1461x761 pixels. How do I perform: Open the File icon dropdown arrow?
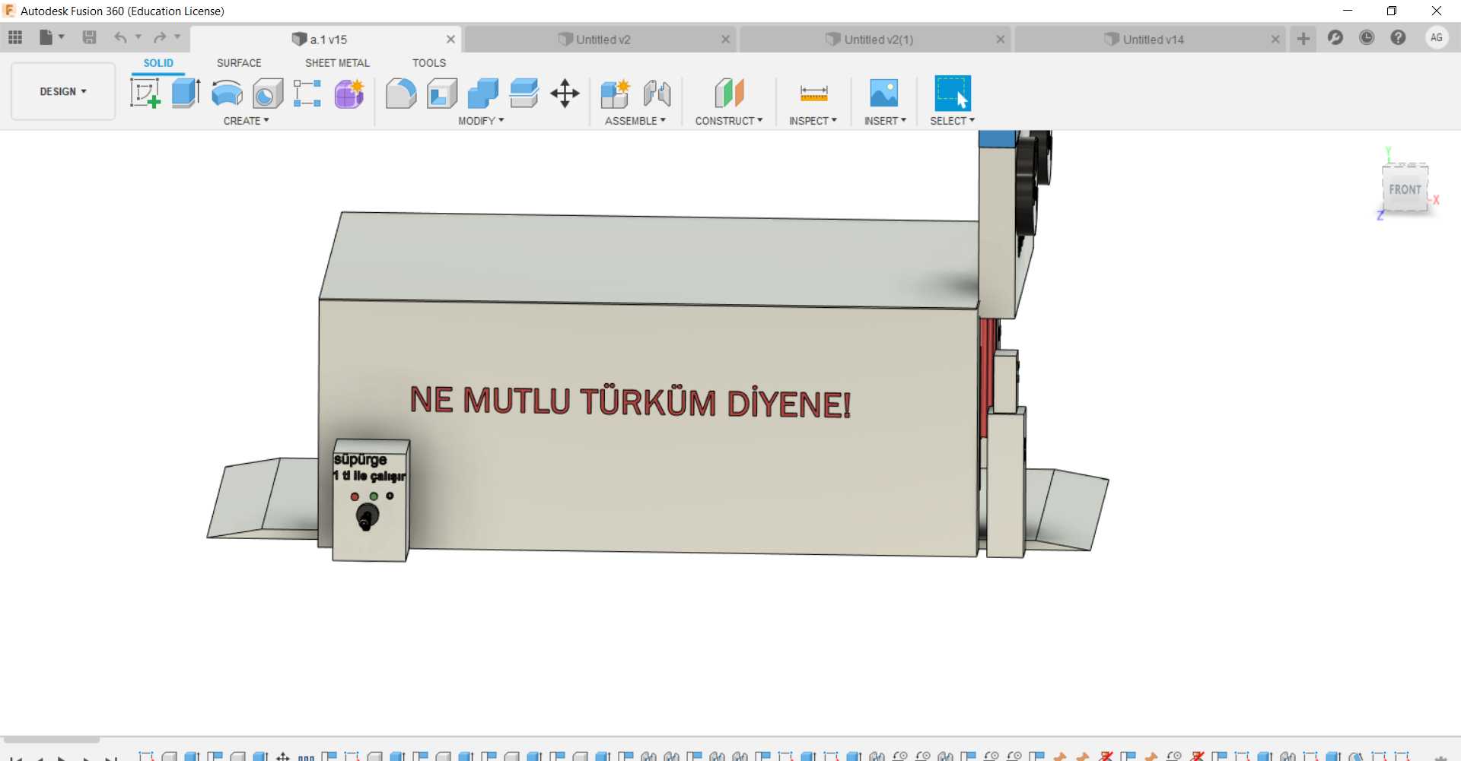62,36
